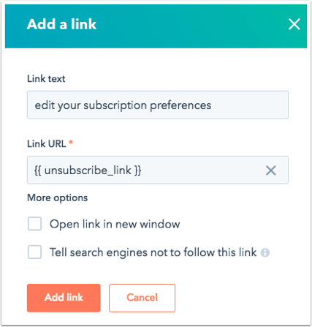Collapse the More options section

[57, 198]
